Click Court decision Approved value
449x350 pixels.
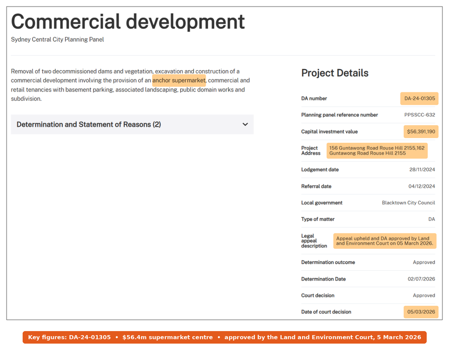424,295
